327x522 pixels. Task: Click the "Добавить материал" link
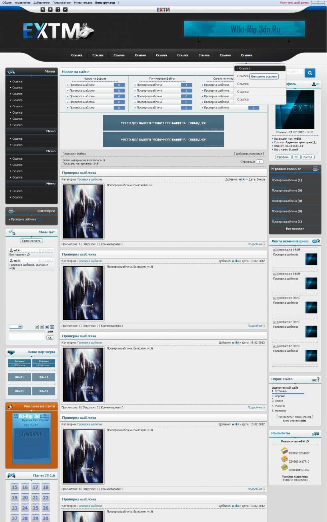coord(249,154)
